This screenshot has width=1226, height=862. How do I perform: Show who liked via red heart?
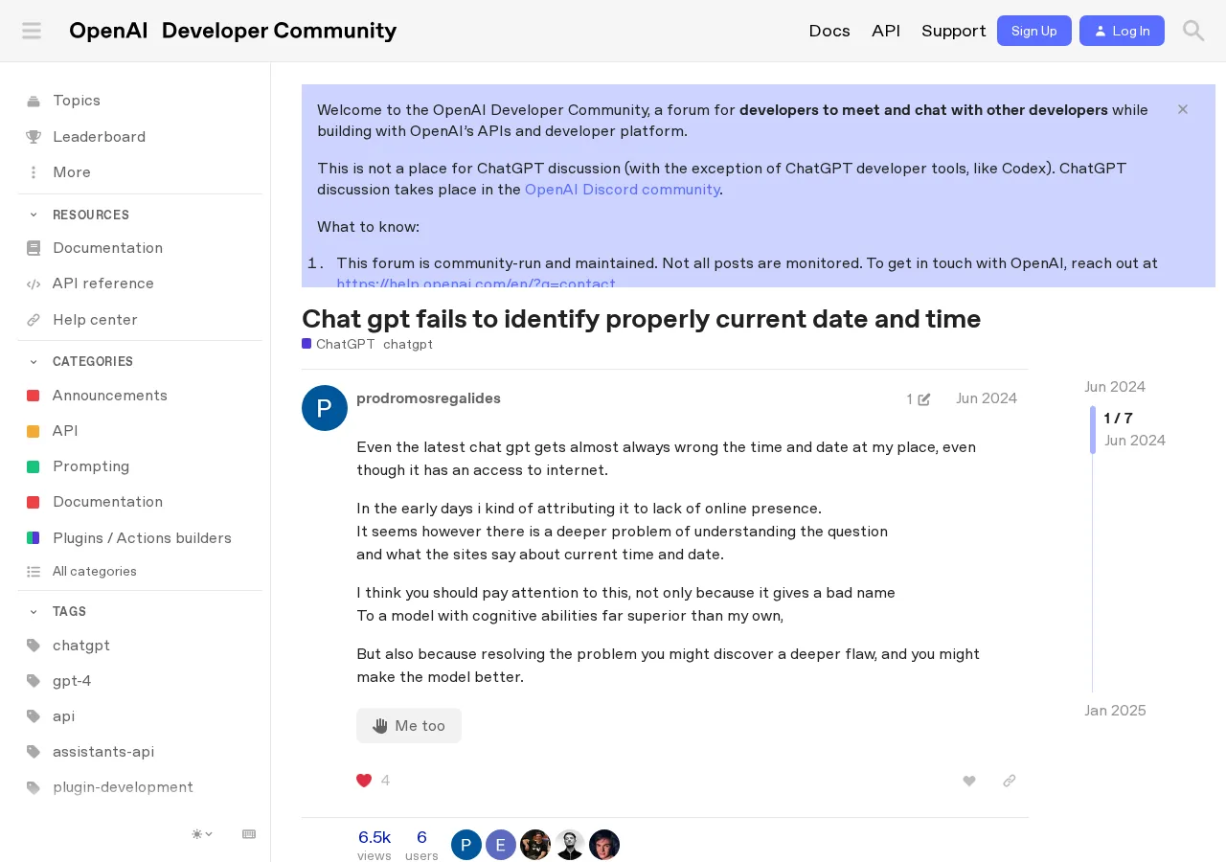pyautogui.click(x=364, y=781)
